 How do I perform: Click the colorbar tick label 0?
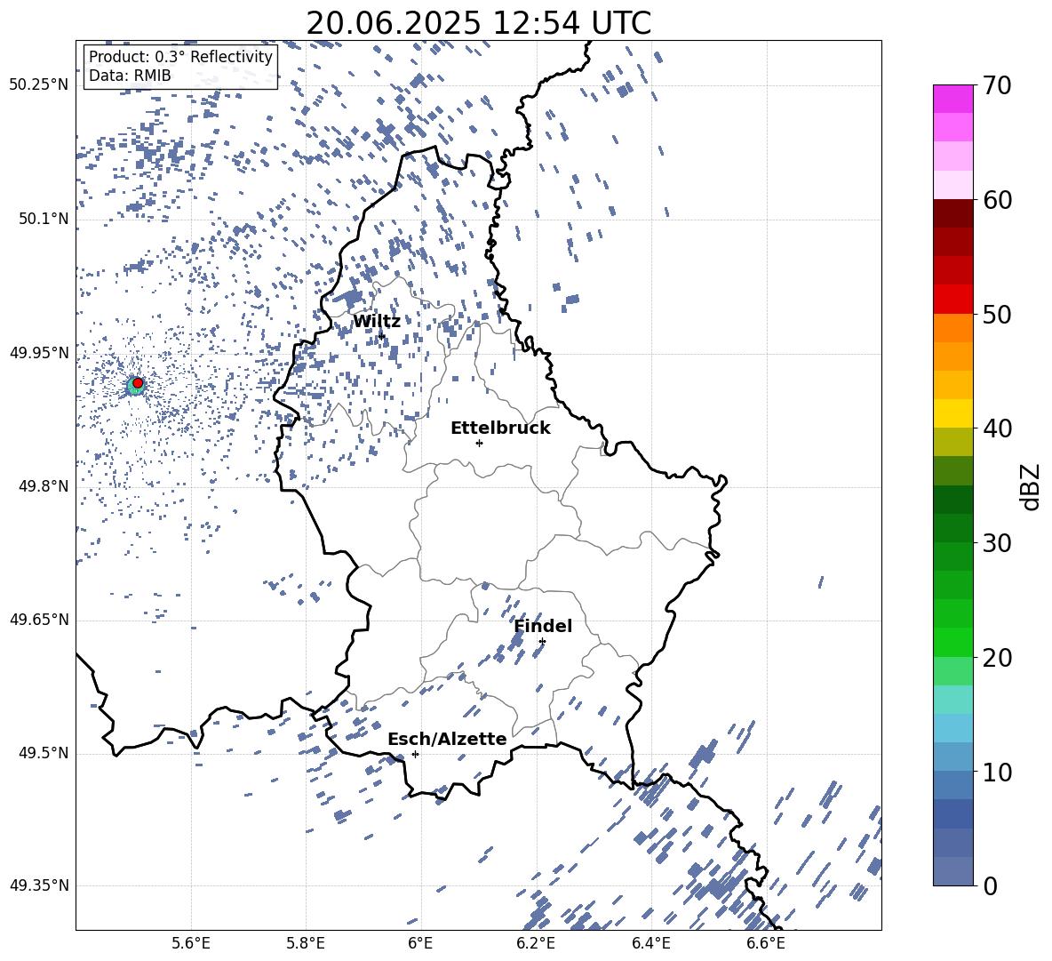tap(990, 885)
